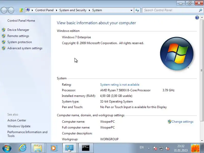This screenshot has width=204, height=153.
Task: Select System breadcrumb item
Action: tap(97, 10)
